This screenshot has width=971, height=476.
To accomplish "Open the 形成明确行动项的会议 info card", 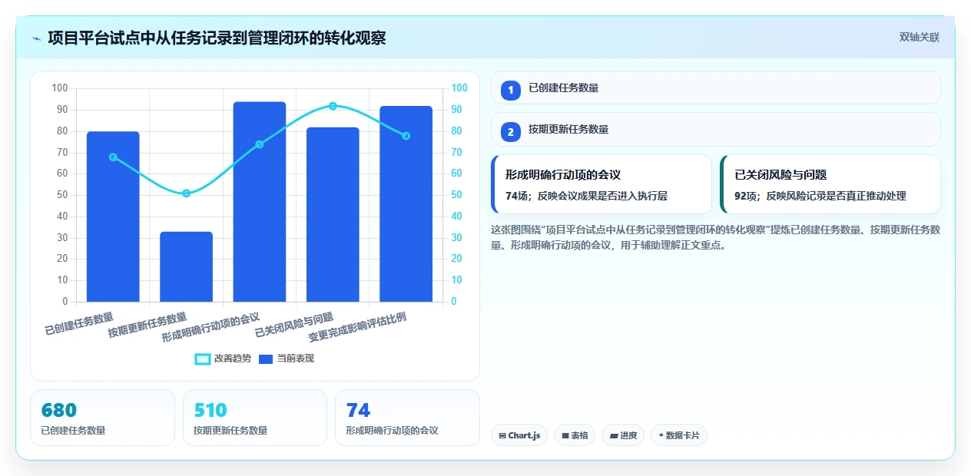I will 601,184.
